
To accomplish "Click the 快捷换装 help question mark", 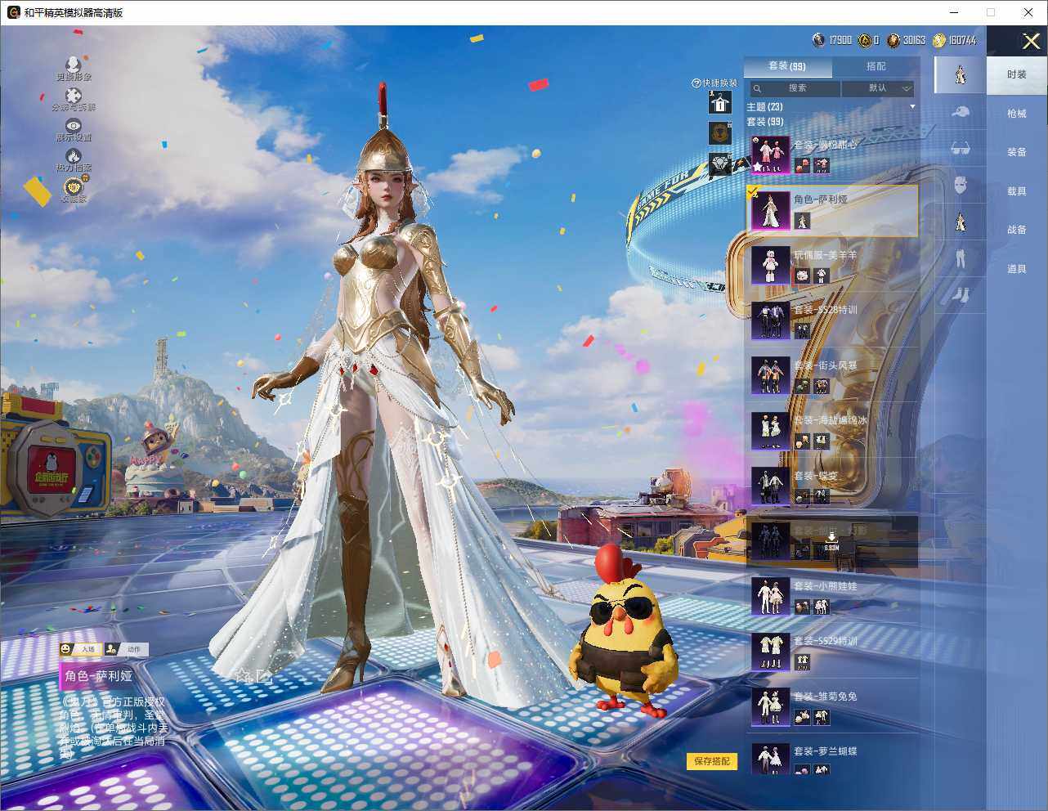I will pos(696,83).
